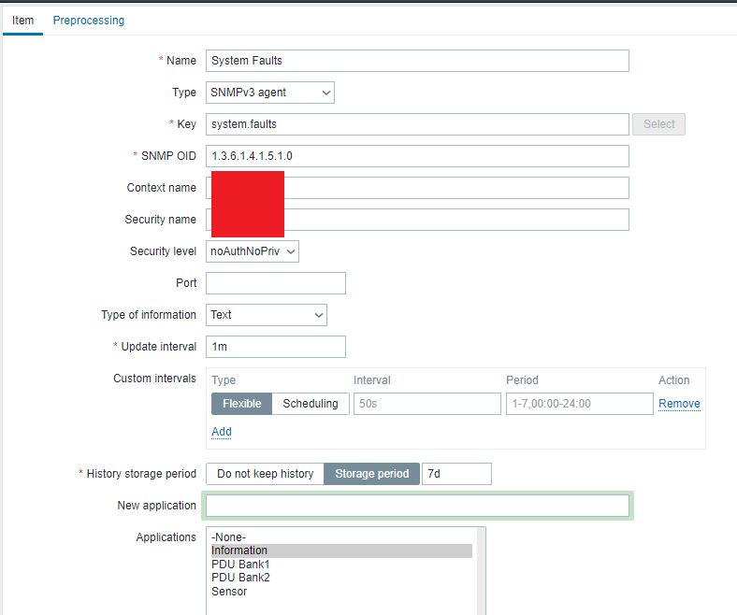Select the Item tab
Viewport: 737px width, 615px height.
click(x=22, y=21)
